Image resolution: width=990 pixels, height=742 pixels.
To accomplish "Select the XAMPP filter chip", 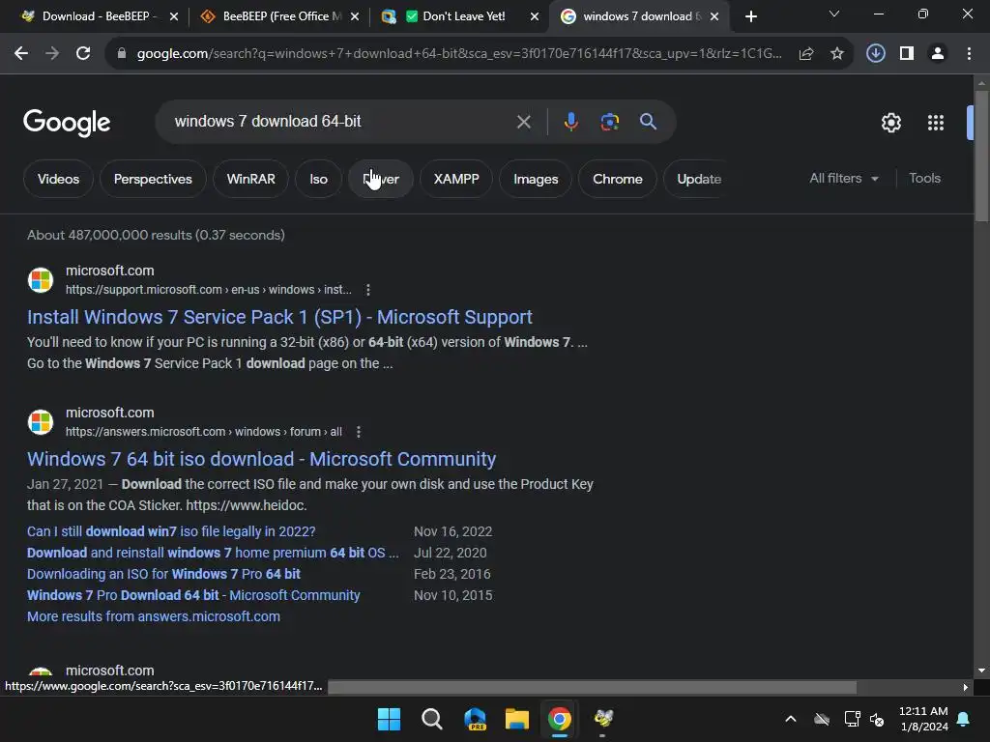I will (456, 179).
